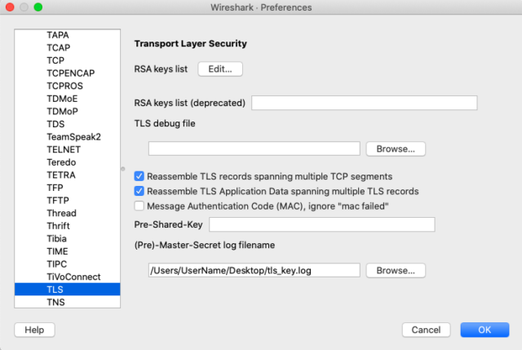Focus the RSA keys list (deprecated) field
The image size is (522, 350).
[x=365, y=103]
